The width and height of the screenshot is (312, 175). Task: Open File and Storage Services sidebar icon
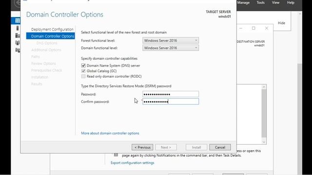point(18,50)
